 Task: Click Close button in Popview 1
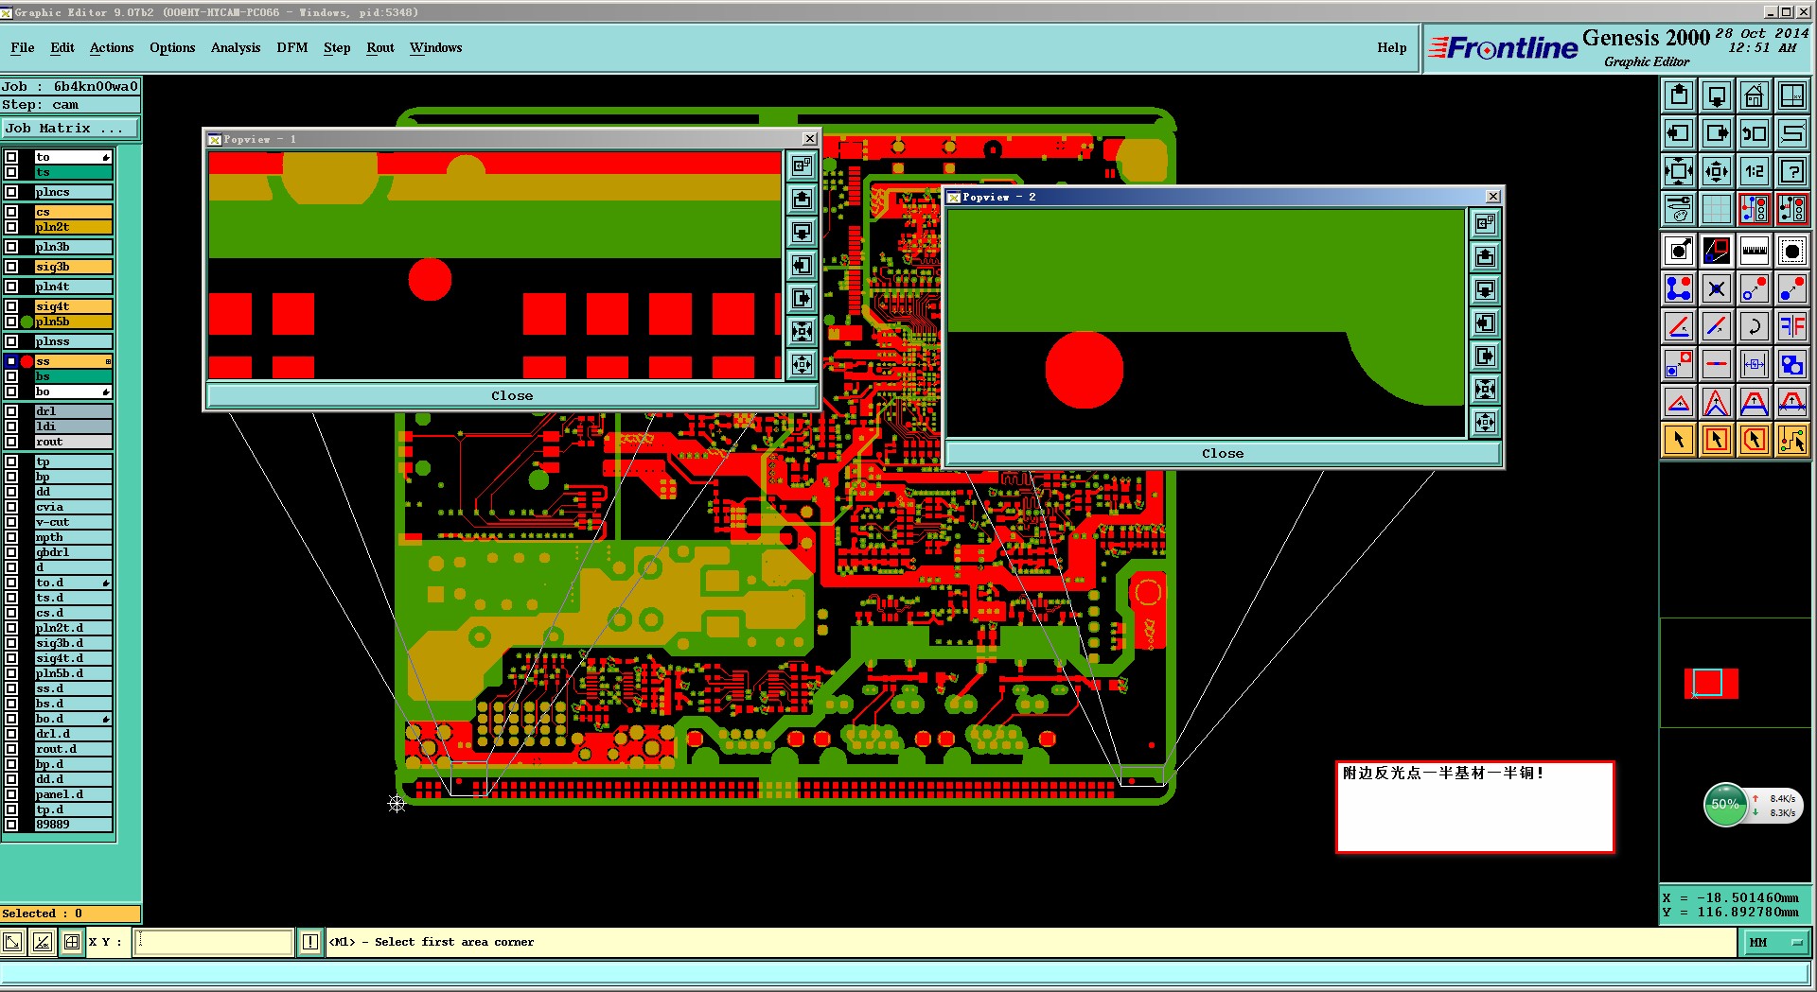tap(512, 395)
